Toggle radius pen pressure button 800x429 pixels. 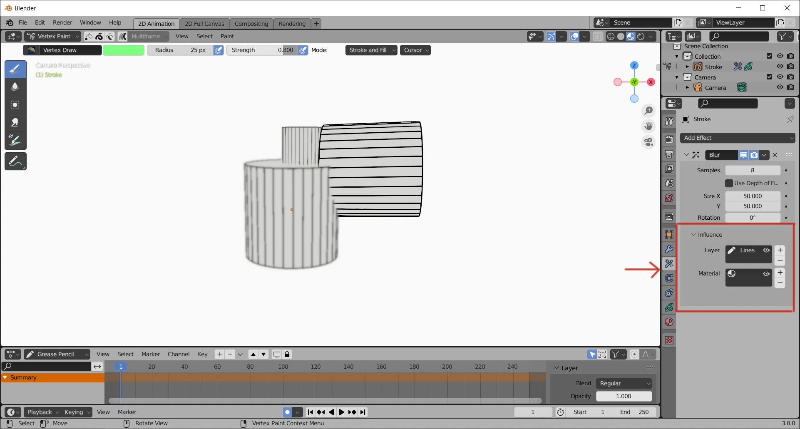tap(219, 50)
